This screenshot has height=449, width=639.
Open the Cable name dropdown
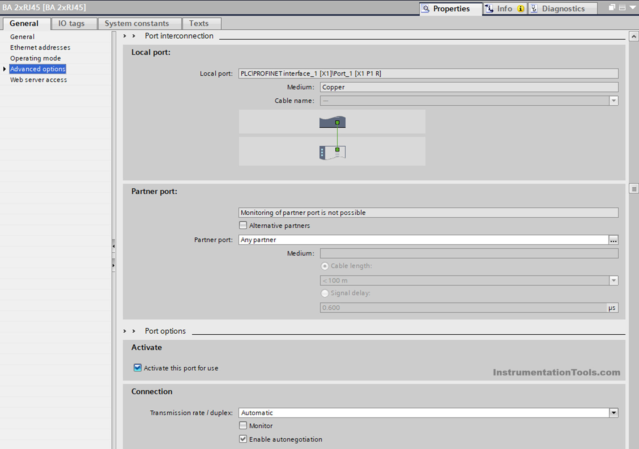(614, 101)
